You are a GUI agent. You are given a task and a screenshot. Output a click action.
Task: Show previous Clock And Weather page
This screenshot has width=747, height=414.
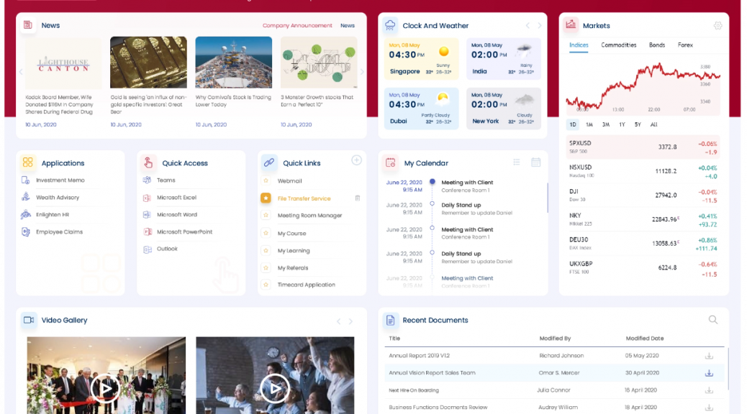click(x=528, y=26)
